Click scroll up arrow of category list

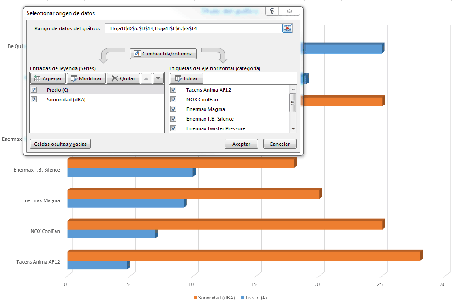click(x=293, y=89)
